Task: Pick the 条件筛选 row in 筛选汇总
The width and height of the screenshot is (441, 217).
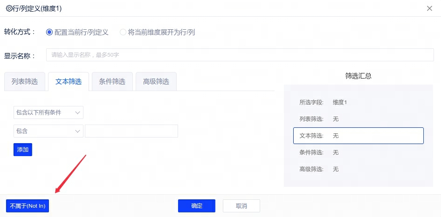Action: [358, 152]
